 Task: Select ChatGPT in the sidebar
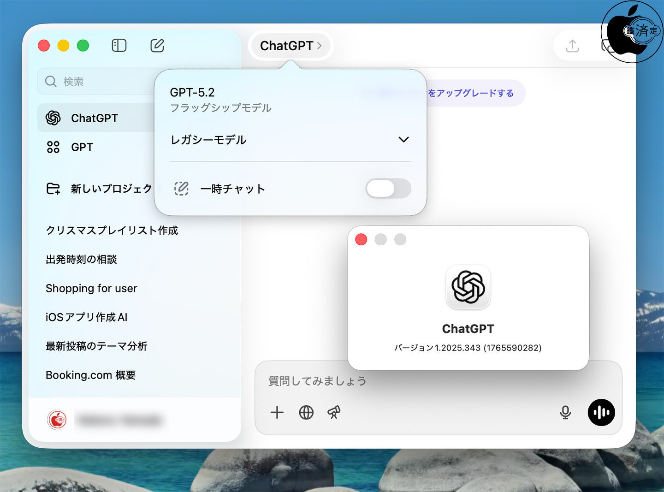pos(95,118)
